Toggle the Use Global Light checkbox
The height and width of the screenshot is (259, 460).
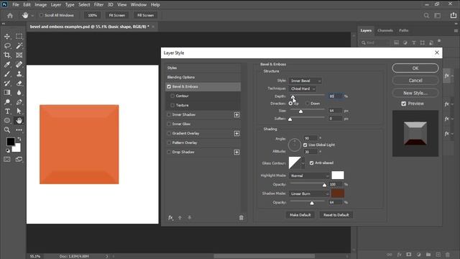305,145
